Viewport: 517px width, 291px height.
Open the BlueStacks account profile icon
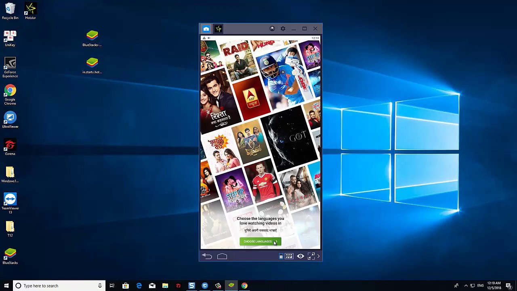[272, 29]
